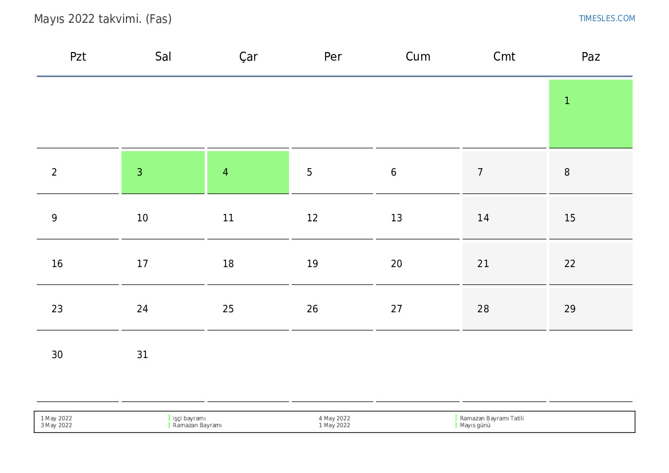This screenshot has width=669, height=473.
Task: Select Saturday day 28 cell
Action: pyautogui.click(x=504, y=309)
